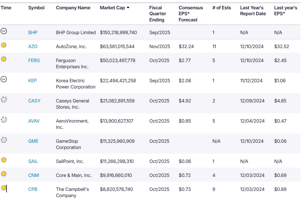Click the time-not-supplied icon beside KEP
Screen dimensions: 303x203
(x=4, y=79)
